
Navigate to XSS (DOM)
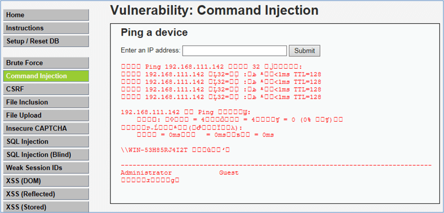(x=46, y=181)
